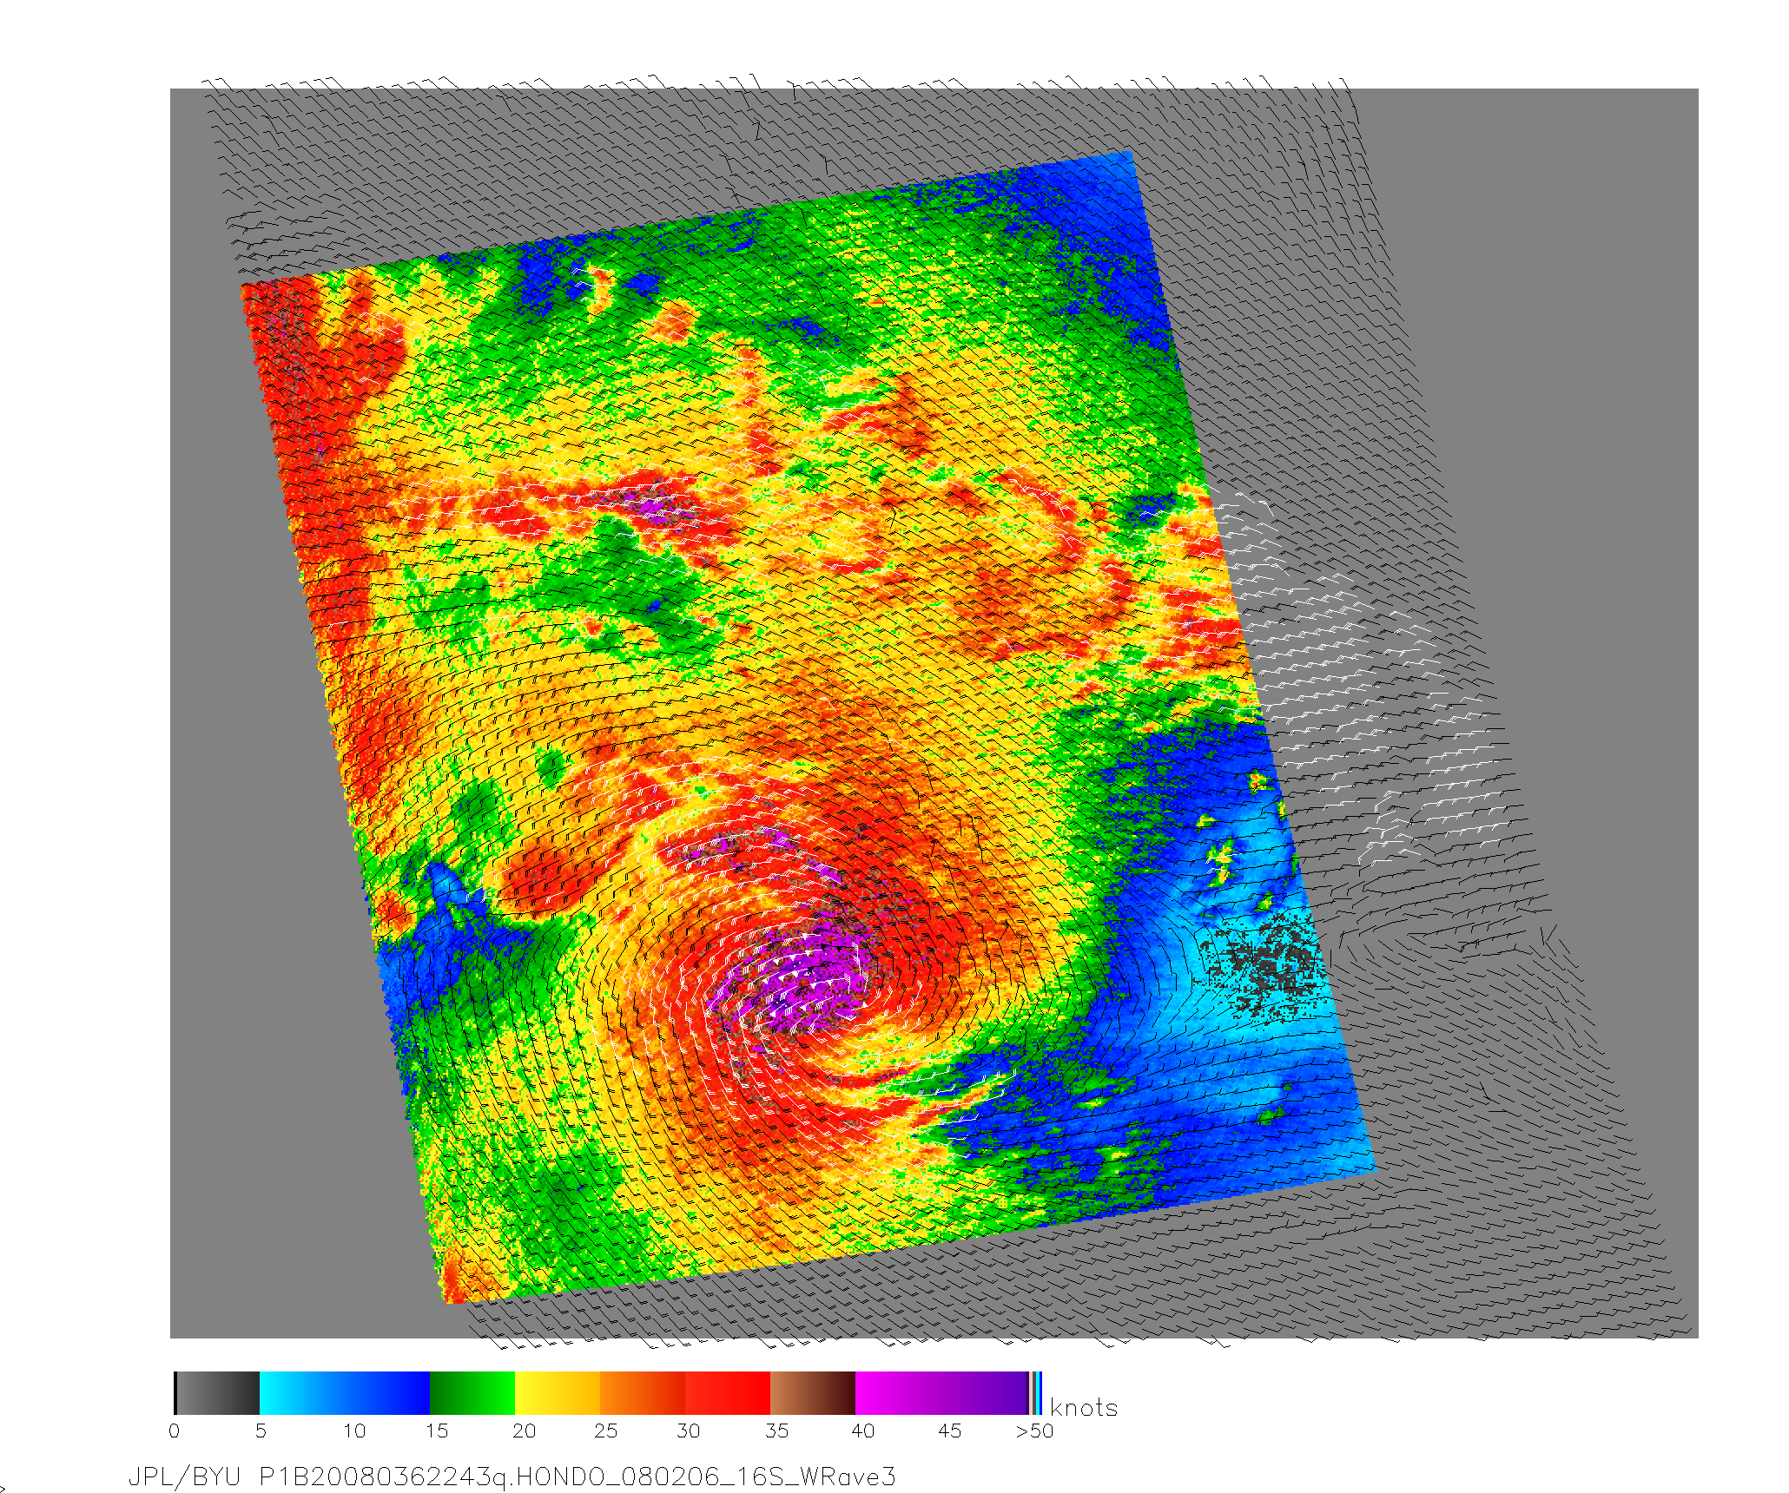Click the '30' legend tick label
The height and width of the screenshot is (1493, 1789).
pyautogui.click(x=689, y=1431)
